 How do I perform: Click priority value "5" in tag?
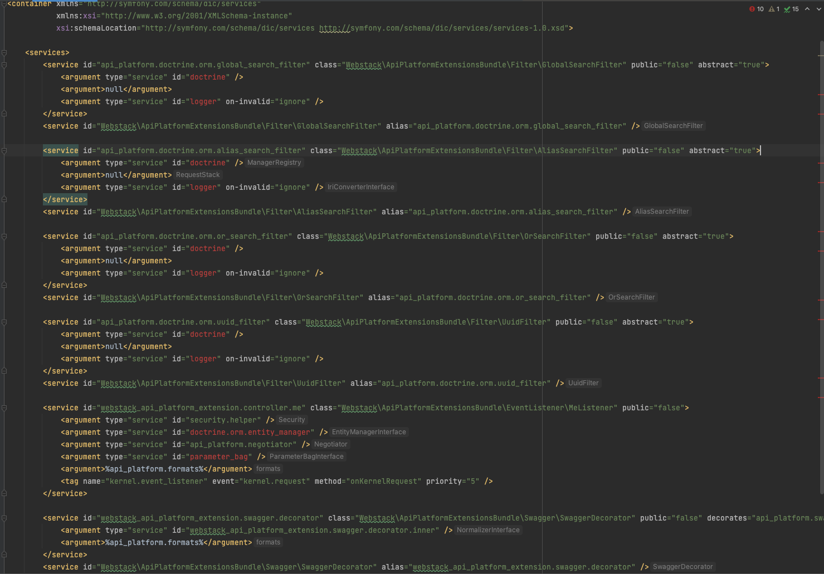pos(473,482)
